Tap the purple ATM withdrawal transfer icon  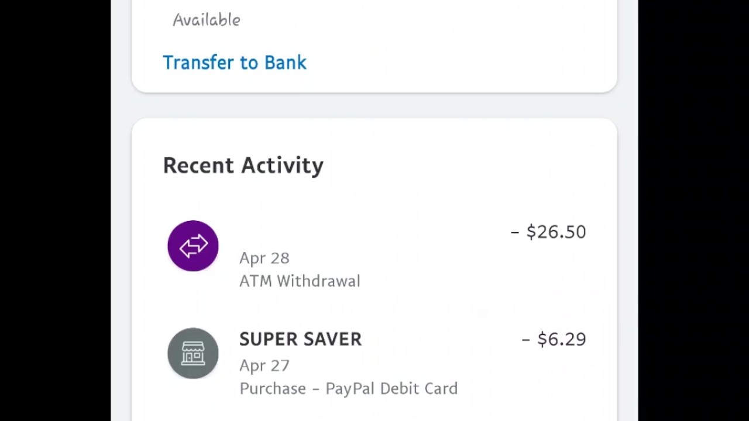click(193, 246)
